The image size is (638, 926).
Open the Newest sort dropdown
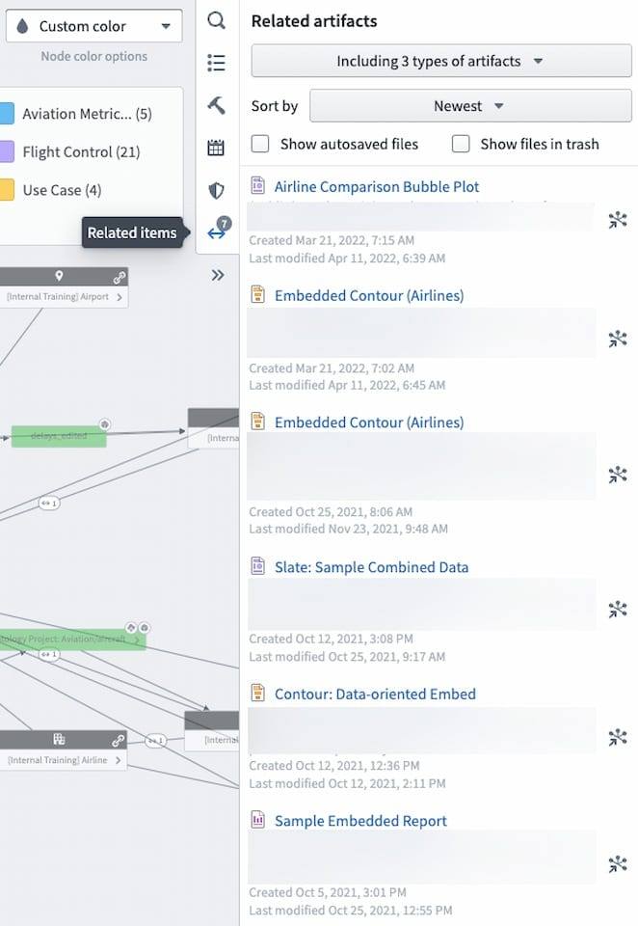click(470, 106)
